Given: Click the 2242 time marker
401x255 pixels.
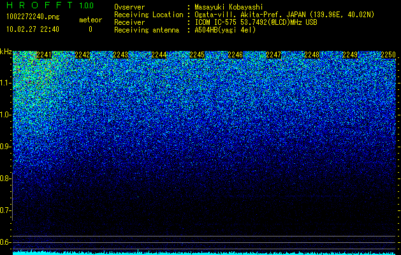Looking at the screenshot, I should pyautogui.click(x=82, y=55).
